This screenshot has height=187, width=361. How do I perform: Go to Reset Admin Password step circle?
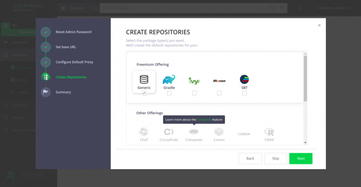46,32
